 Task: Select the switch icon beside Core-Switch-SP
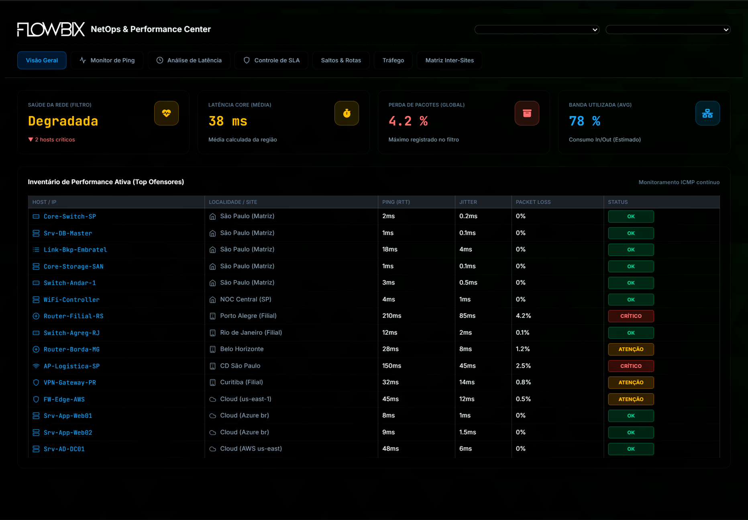[x=36, y=216]
